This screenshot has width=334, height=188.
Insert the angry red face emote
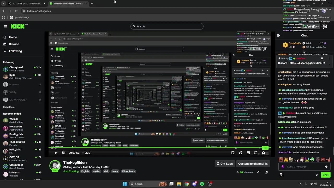click(x=323, y=159)
